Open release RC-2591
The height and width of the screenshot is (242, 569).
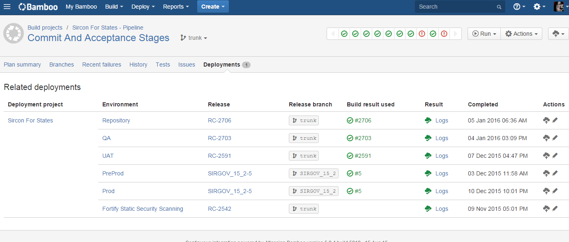[219, 156]
